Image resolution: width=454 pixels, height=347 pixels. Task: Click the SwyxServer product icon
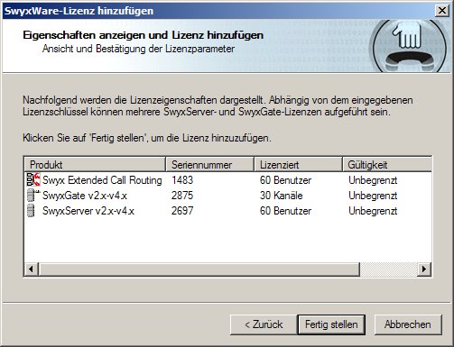point(31,211)
